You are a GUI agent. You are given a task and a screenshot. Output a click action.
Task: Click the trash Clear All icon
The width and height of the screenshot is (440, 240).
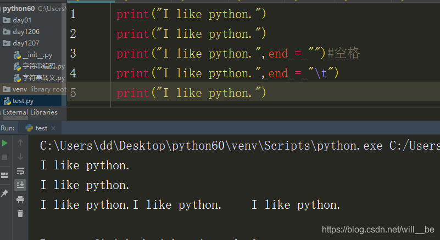[x=20, y=214]
